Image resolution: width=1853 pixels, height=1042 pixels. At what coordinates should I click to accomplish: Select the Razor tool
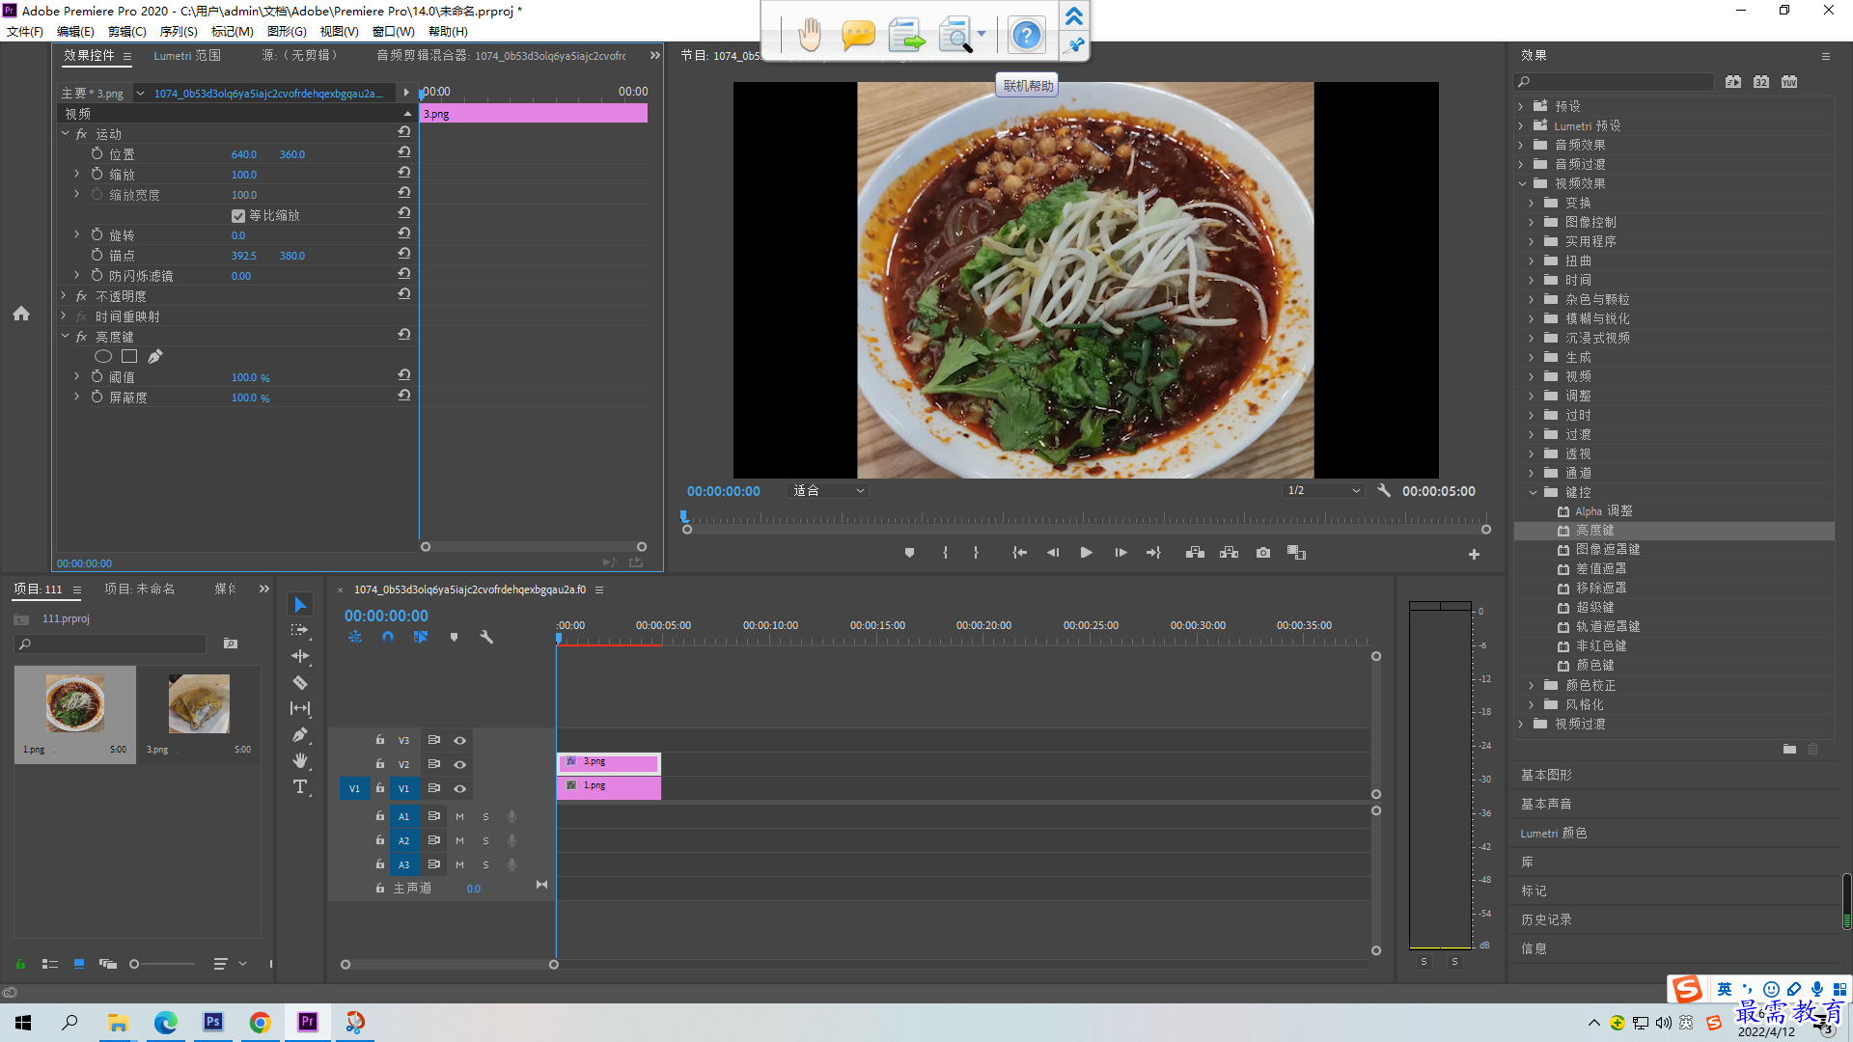point(300,682)
